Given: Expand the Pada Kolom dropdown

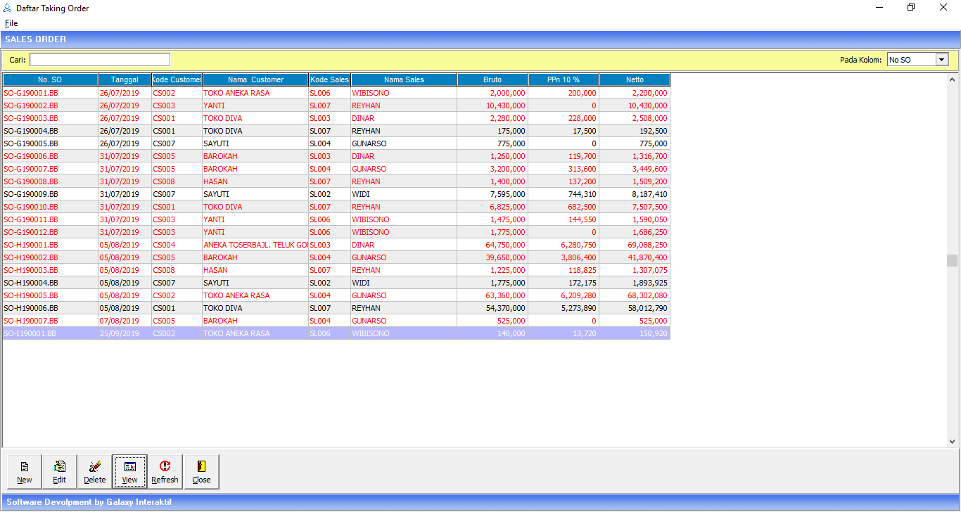Looking at the screenshot, I should [942, 60].
